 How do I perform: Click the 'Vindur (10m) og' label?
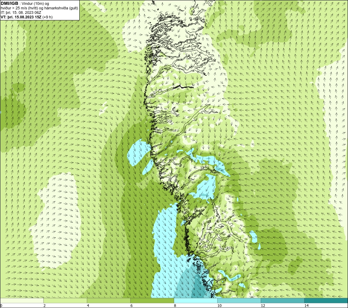tap(35, 3)
